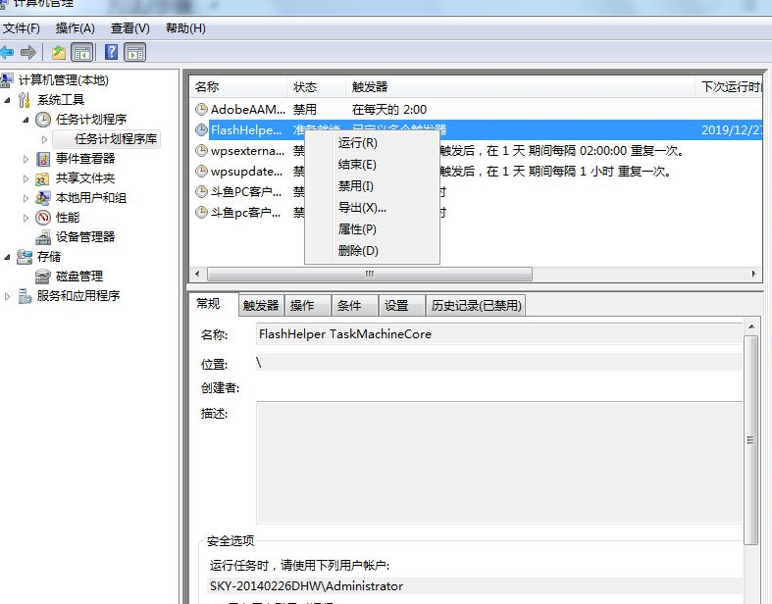Click the 系统工具 tools icon
Image resolution: width=772 pixels, height=604 pixels.
[25, 100]
